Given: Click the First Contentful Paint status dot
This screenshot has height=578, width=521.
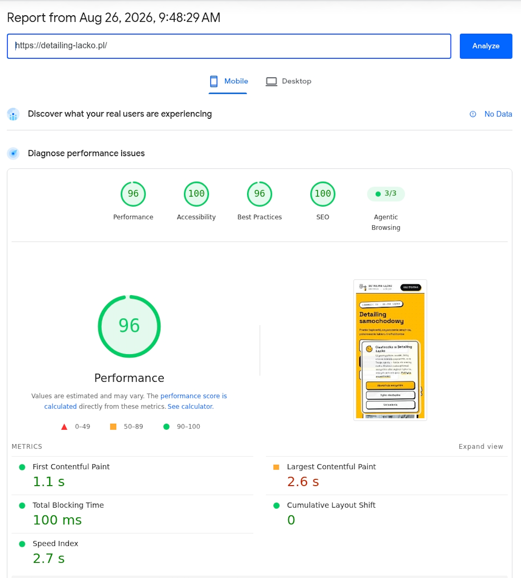Looking at the screenshot, I should point(22,467).
